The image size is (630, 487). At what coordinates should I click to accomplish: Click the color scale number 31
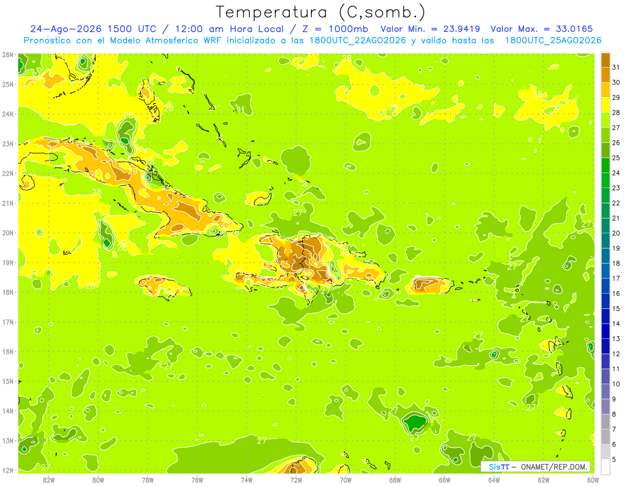(x=616, y=67)
